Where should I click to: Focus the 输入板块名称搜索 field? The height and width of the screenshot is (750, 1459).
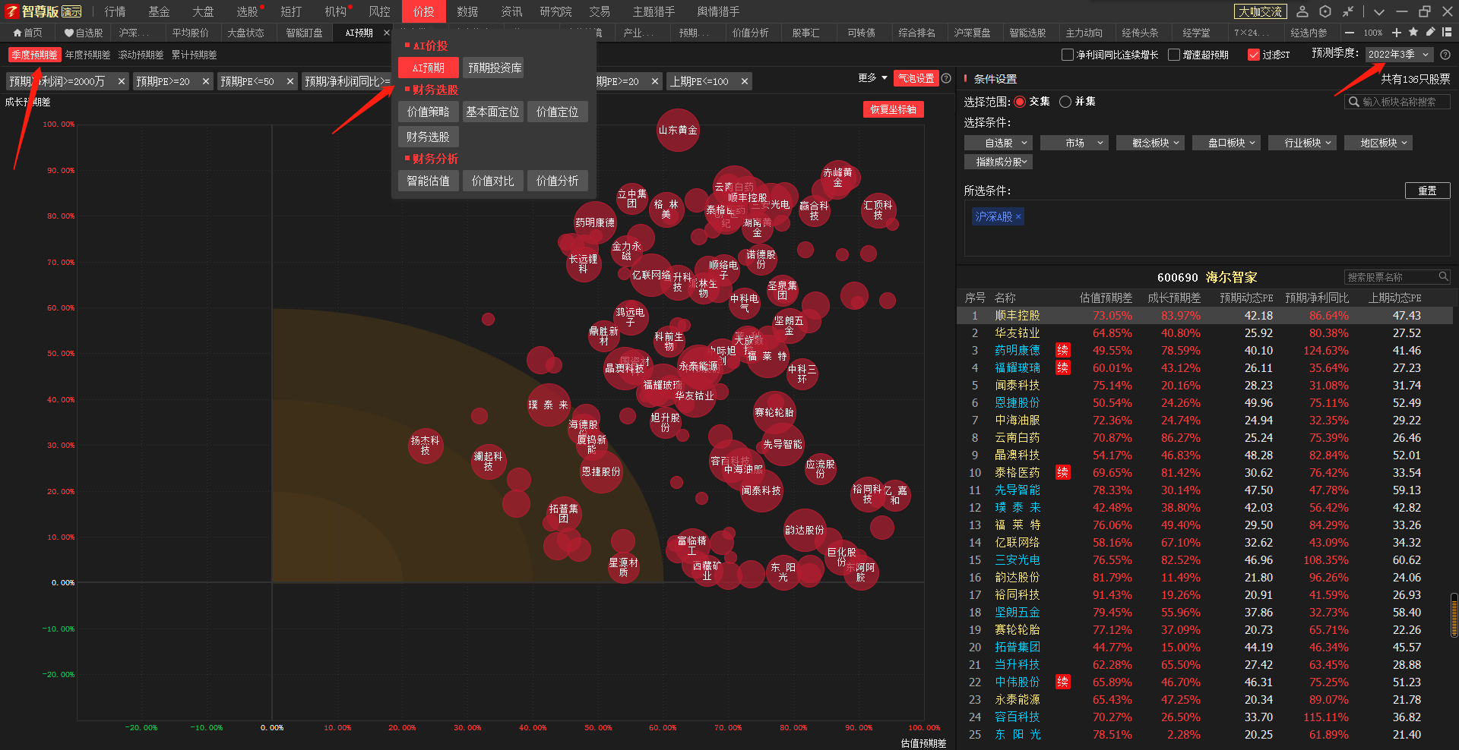point(1398,102)
